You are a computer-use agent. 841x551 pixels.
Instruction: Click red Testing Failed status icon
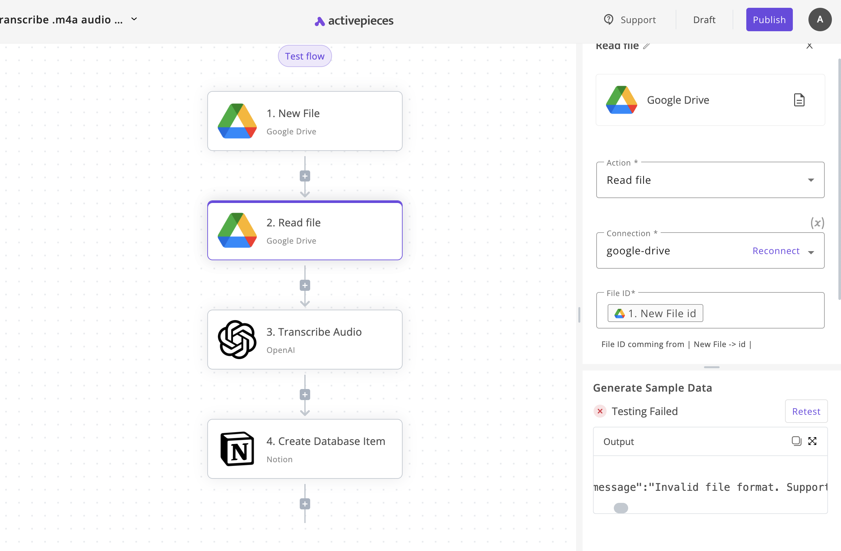pos(600,411)
